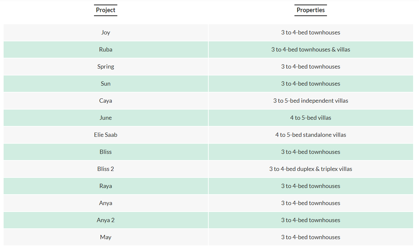Select the Bliss 2 project name

click(x=105, y=169)
